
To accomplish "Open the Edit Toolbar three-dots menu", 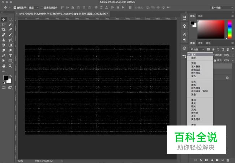I will click(x=4, y=71).
